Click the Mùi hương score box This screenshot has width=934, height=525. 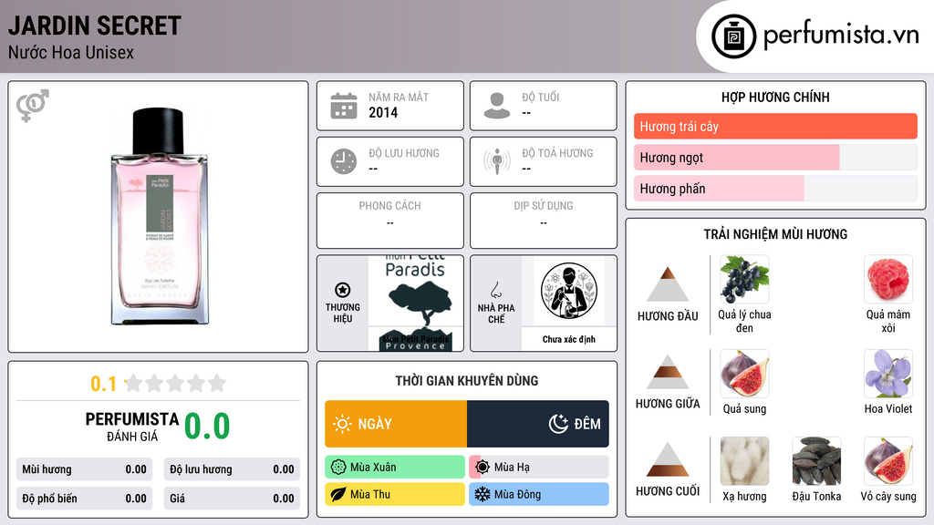click(84, 469)
